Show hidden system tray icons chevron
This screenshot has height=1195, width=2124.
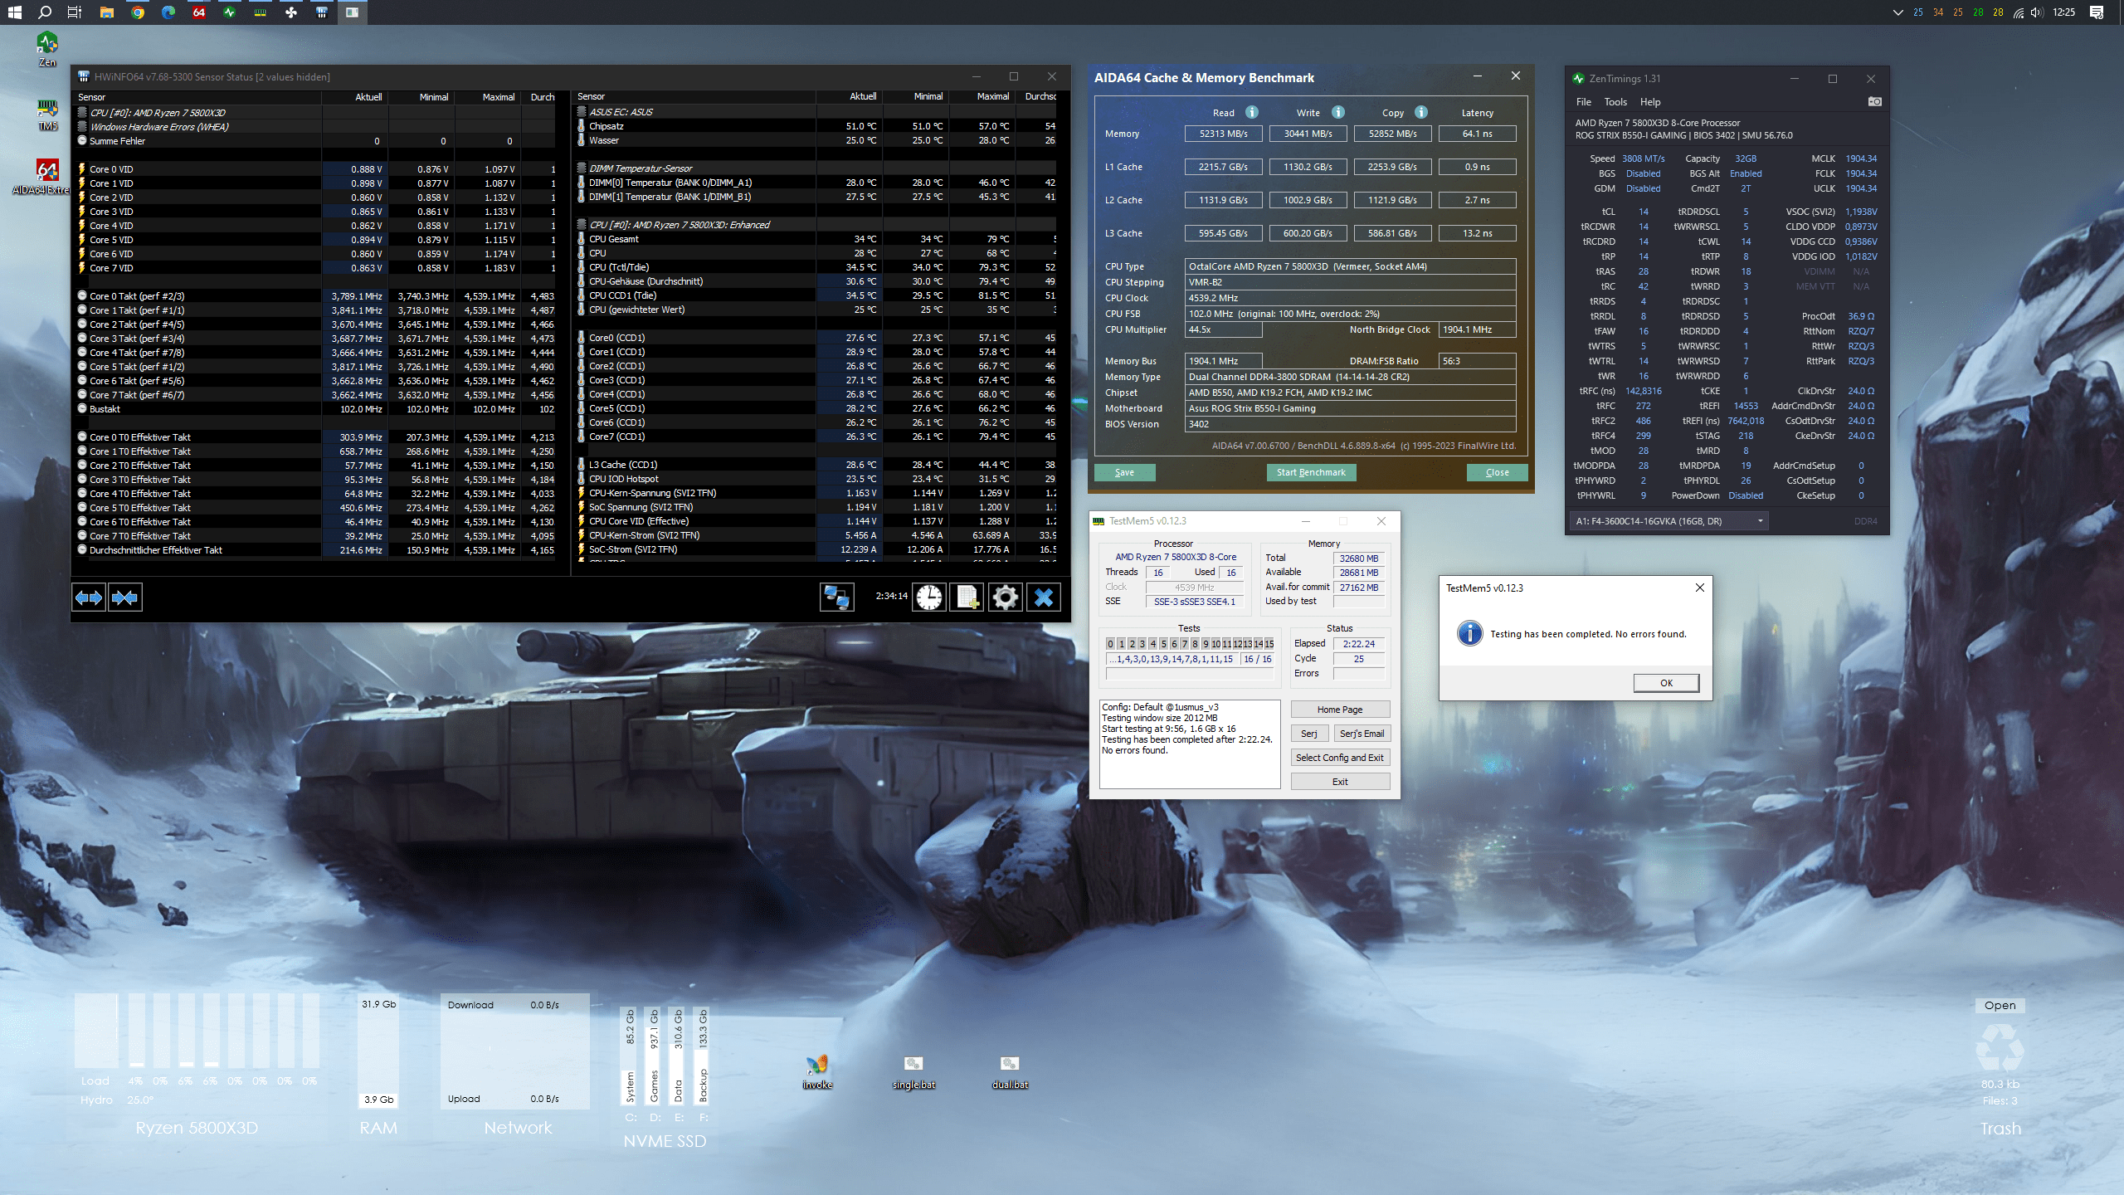(x=1897, y=12)
